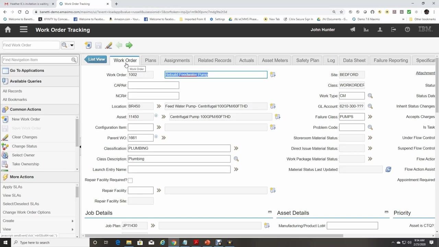Go to previous record arrow
The width and height of the screenshot is (439, 247).
click(x=119, y=45)
